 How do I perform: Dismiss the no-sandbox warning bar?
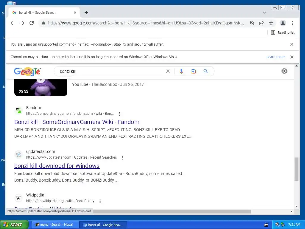(292, 44)
